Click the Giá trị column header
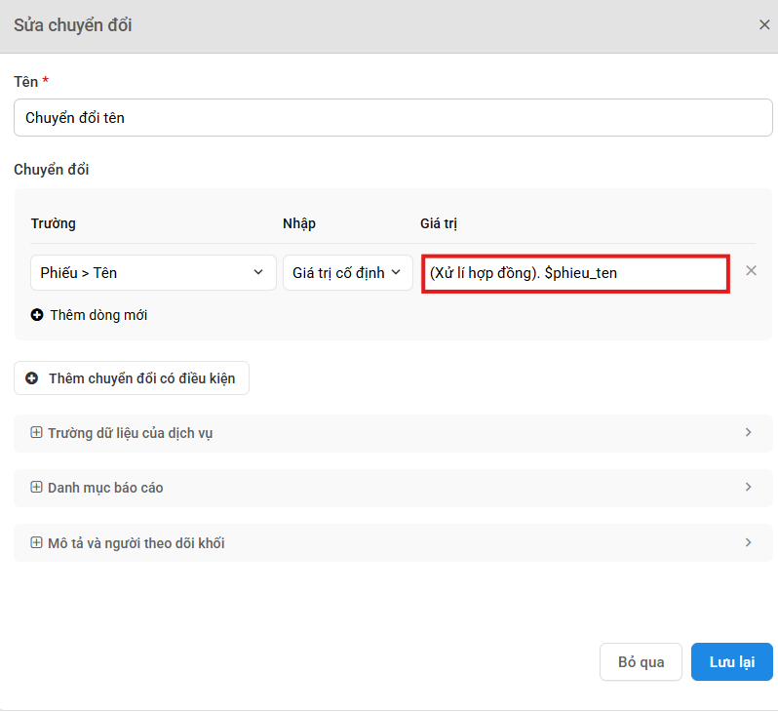Screen dimensions: 778x713 tap(439, 223)
